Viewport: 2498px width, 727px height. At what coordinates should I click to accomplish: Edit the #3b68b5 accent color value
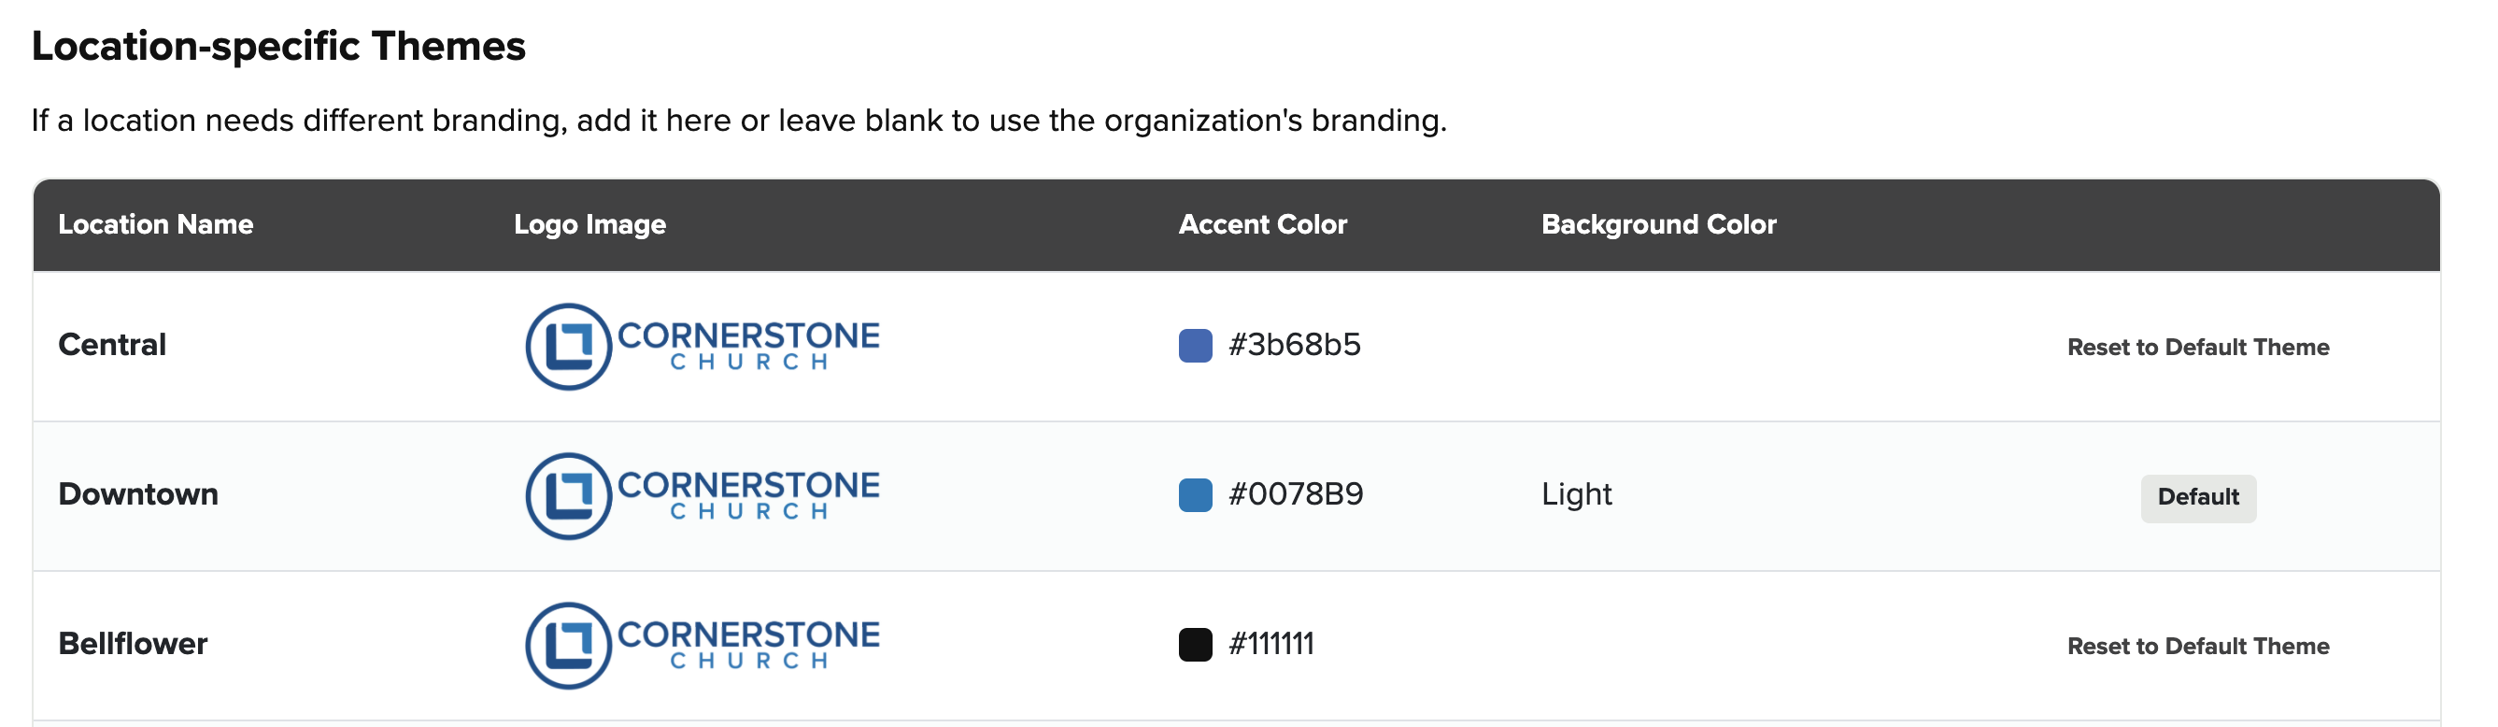tap(1295, 345)
